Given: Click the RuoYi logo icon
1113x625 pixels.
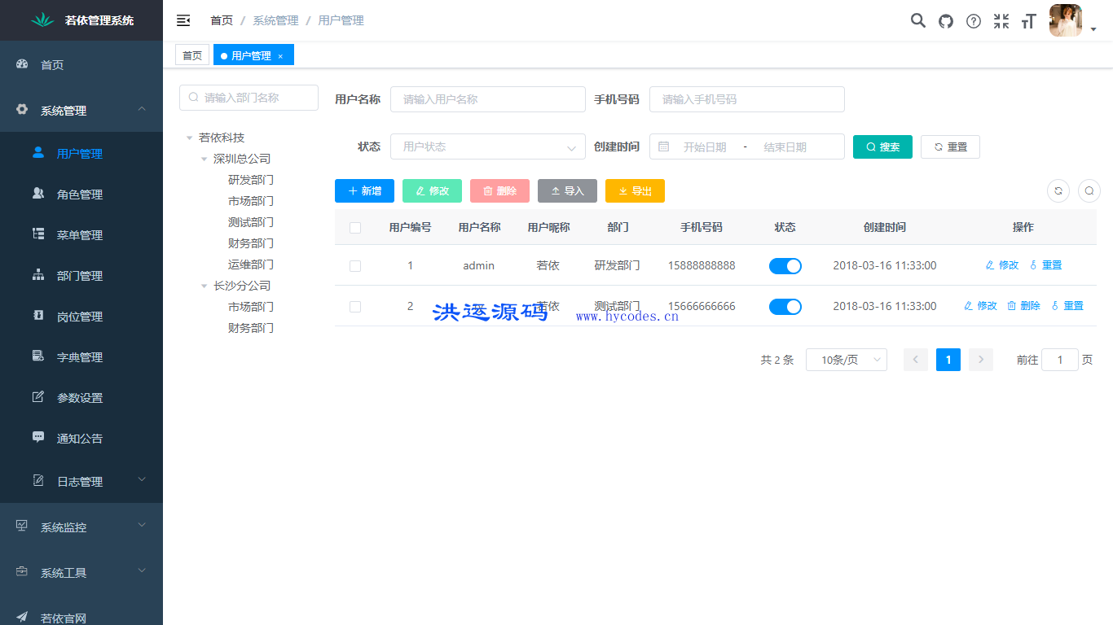Looking at the screenshot, I should click(42, 20).
